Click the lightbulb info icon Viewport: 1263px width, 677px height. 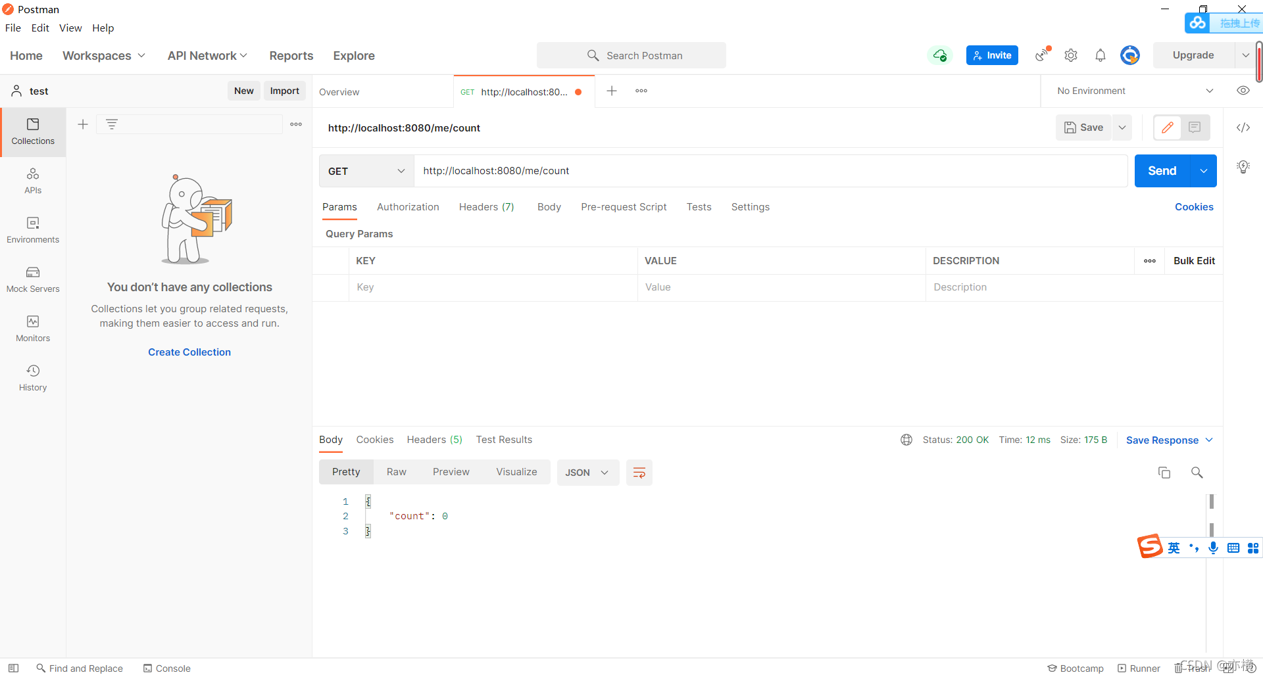coord(1243,167)
